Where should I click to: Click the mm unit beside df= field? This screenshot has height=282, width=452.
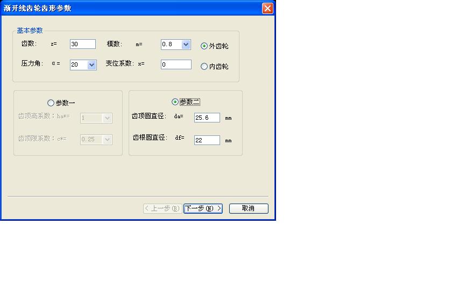pos(228,141)
